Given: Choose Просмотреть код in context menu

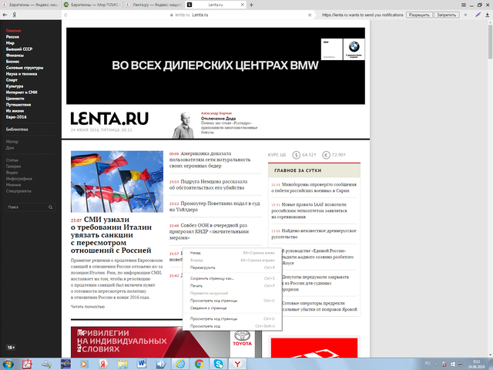Looking at the screenshot, I should point(232,326).
